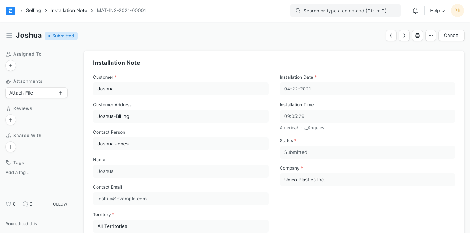Go to previous document arrow
The image size is (470, 233).
click(391, 36)
